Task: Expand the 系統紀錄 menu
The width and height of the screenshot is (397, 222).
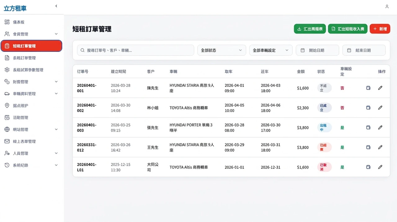Action: coord(32,165)
